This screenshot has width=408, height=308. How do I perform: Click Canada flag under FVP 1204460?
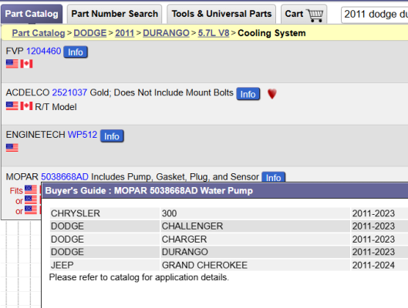click(26, 64)
